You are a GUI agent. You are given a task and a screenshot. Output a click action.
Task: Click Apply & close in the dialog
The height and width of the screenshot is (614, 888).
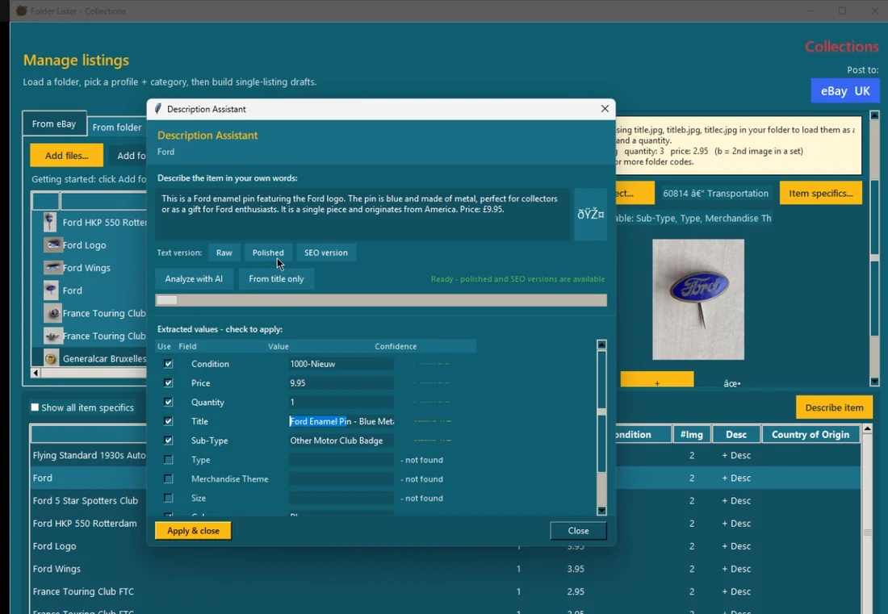pyautogui.click(x=192, y=530)
